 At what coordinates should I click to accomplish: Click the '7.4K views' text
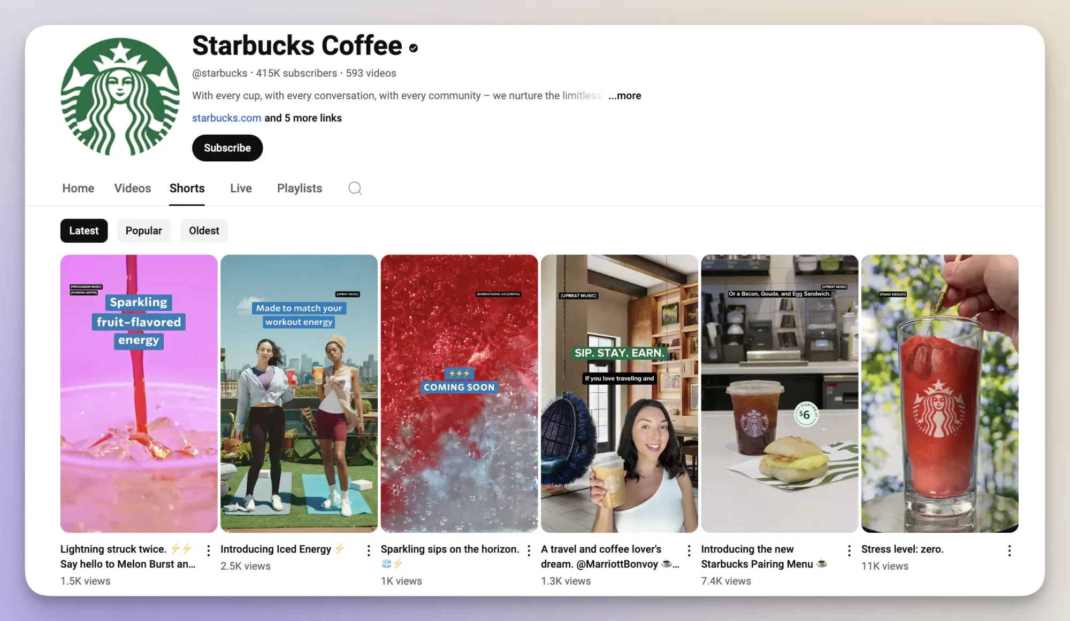click(726, 581)
